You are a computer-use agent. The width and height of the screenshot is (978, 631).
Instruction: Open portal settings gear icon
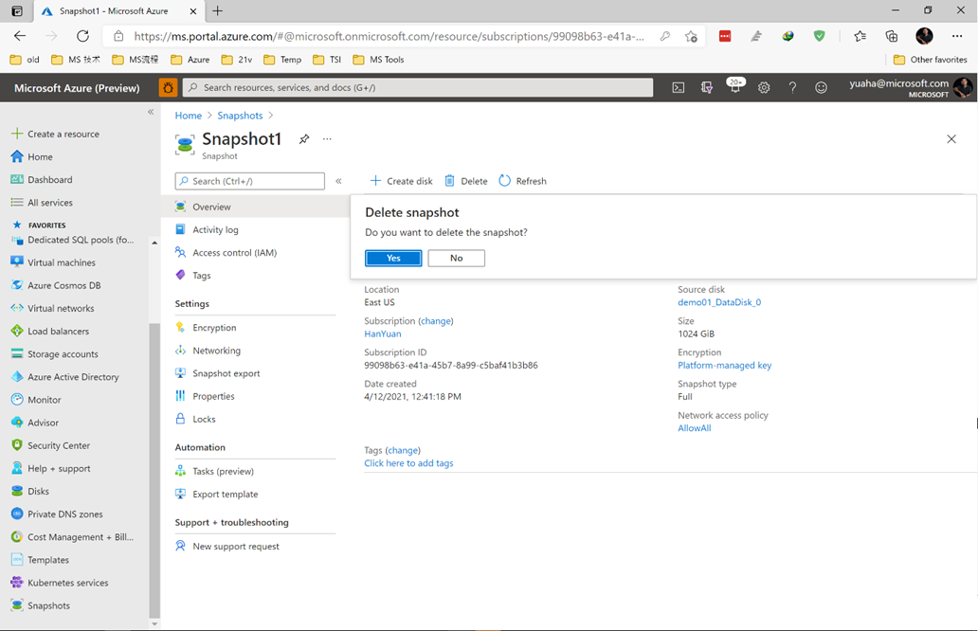tap(764, 88)
